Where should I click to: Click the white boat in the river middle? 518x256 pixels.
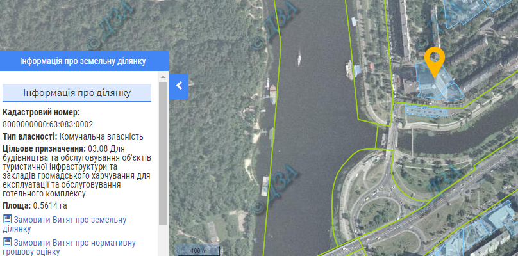[x=299, y=58]
